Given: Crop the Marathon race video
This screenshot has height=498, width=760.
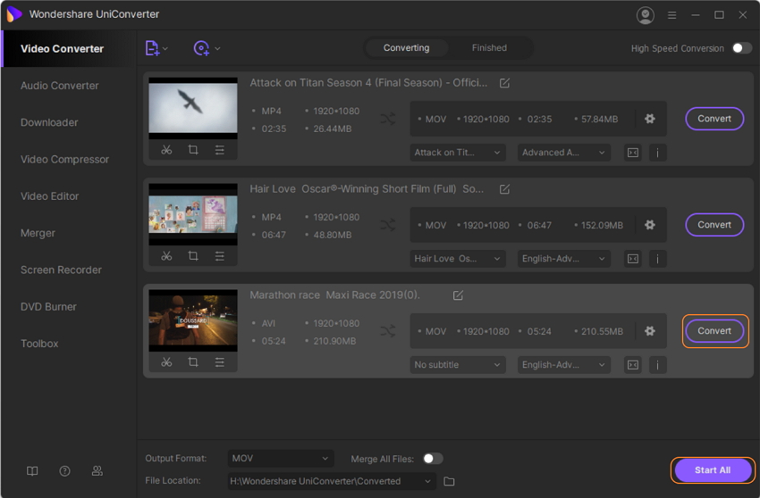Looking at the screenshot, I should pos(193,361).
